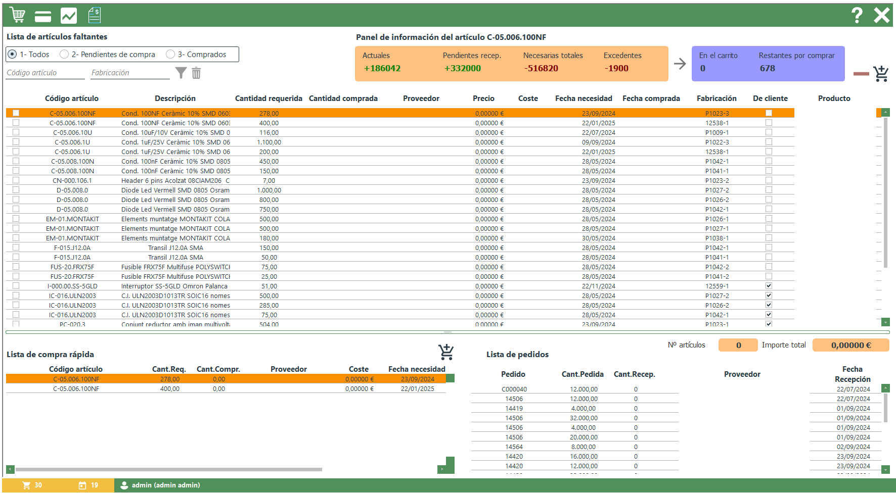The image size is (896, 493).
Task: Tick the checkbox for row CN-000.106.1
Action: 16,180
